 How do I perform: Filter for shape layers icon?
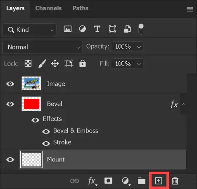112,29
